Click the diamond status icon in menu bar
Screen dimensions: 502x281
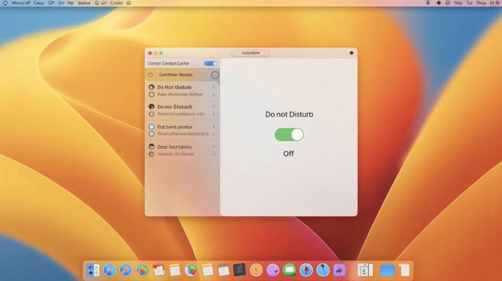click(x=439, y=3)
